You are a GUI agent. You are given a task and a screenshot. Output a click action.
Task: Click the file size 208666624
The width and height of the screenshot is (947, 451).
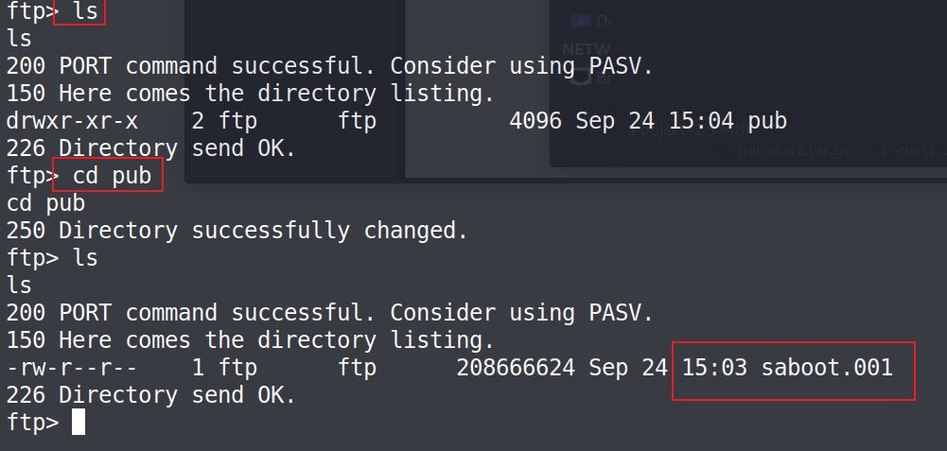[x=516, y=367]
